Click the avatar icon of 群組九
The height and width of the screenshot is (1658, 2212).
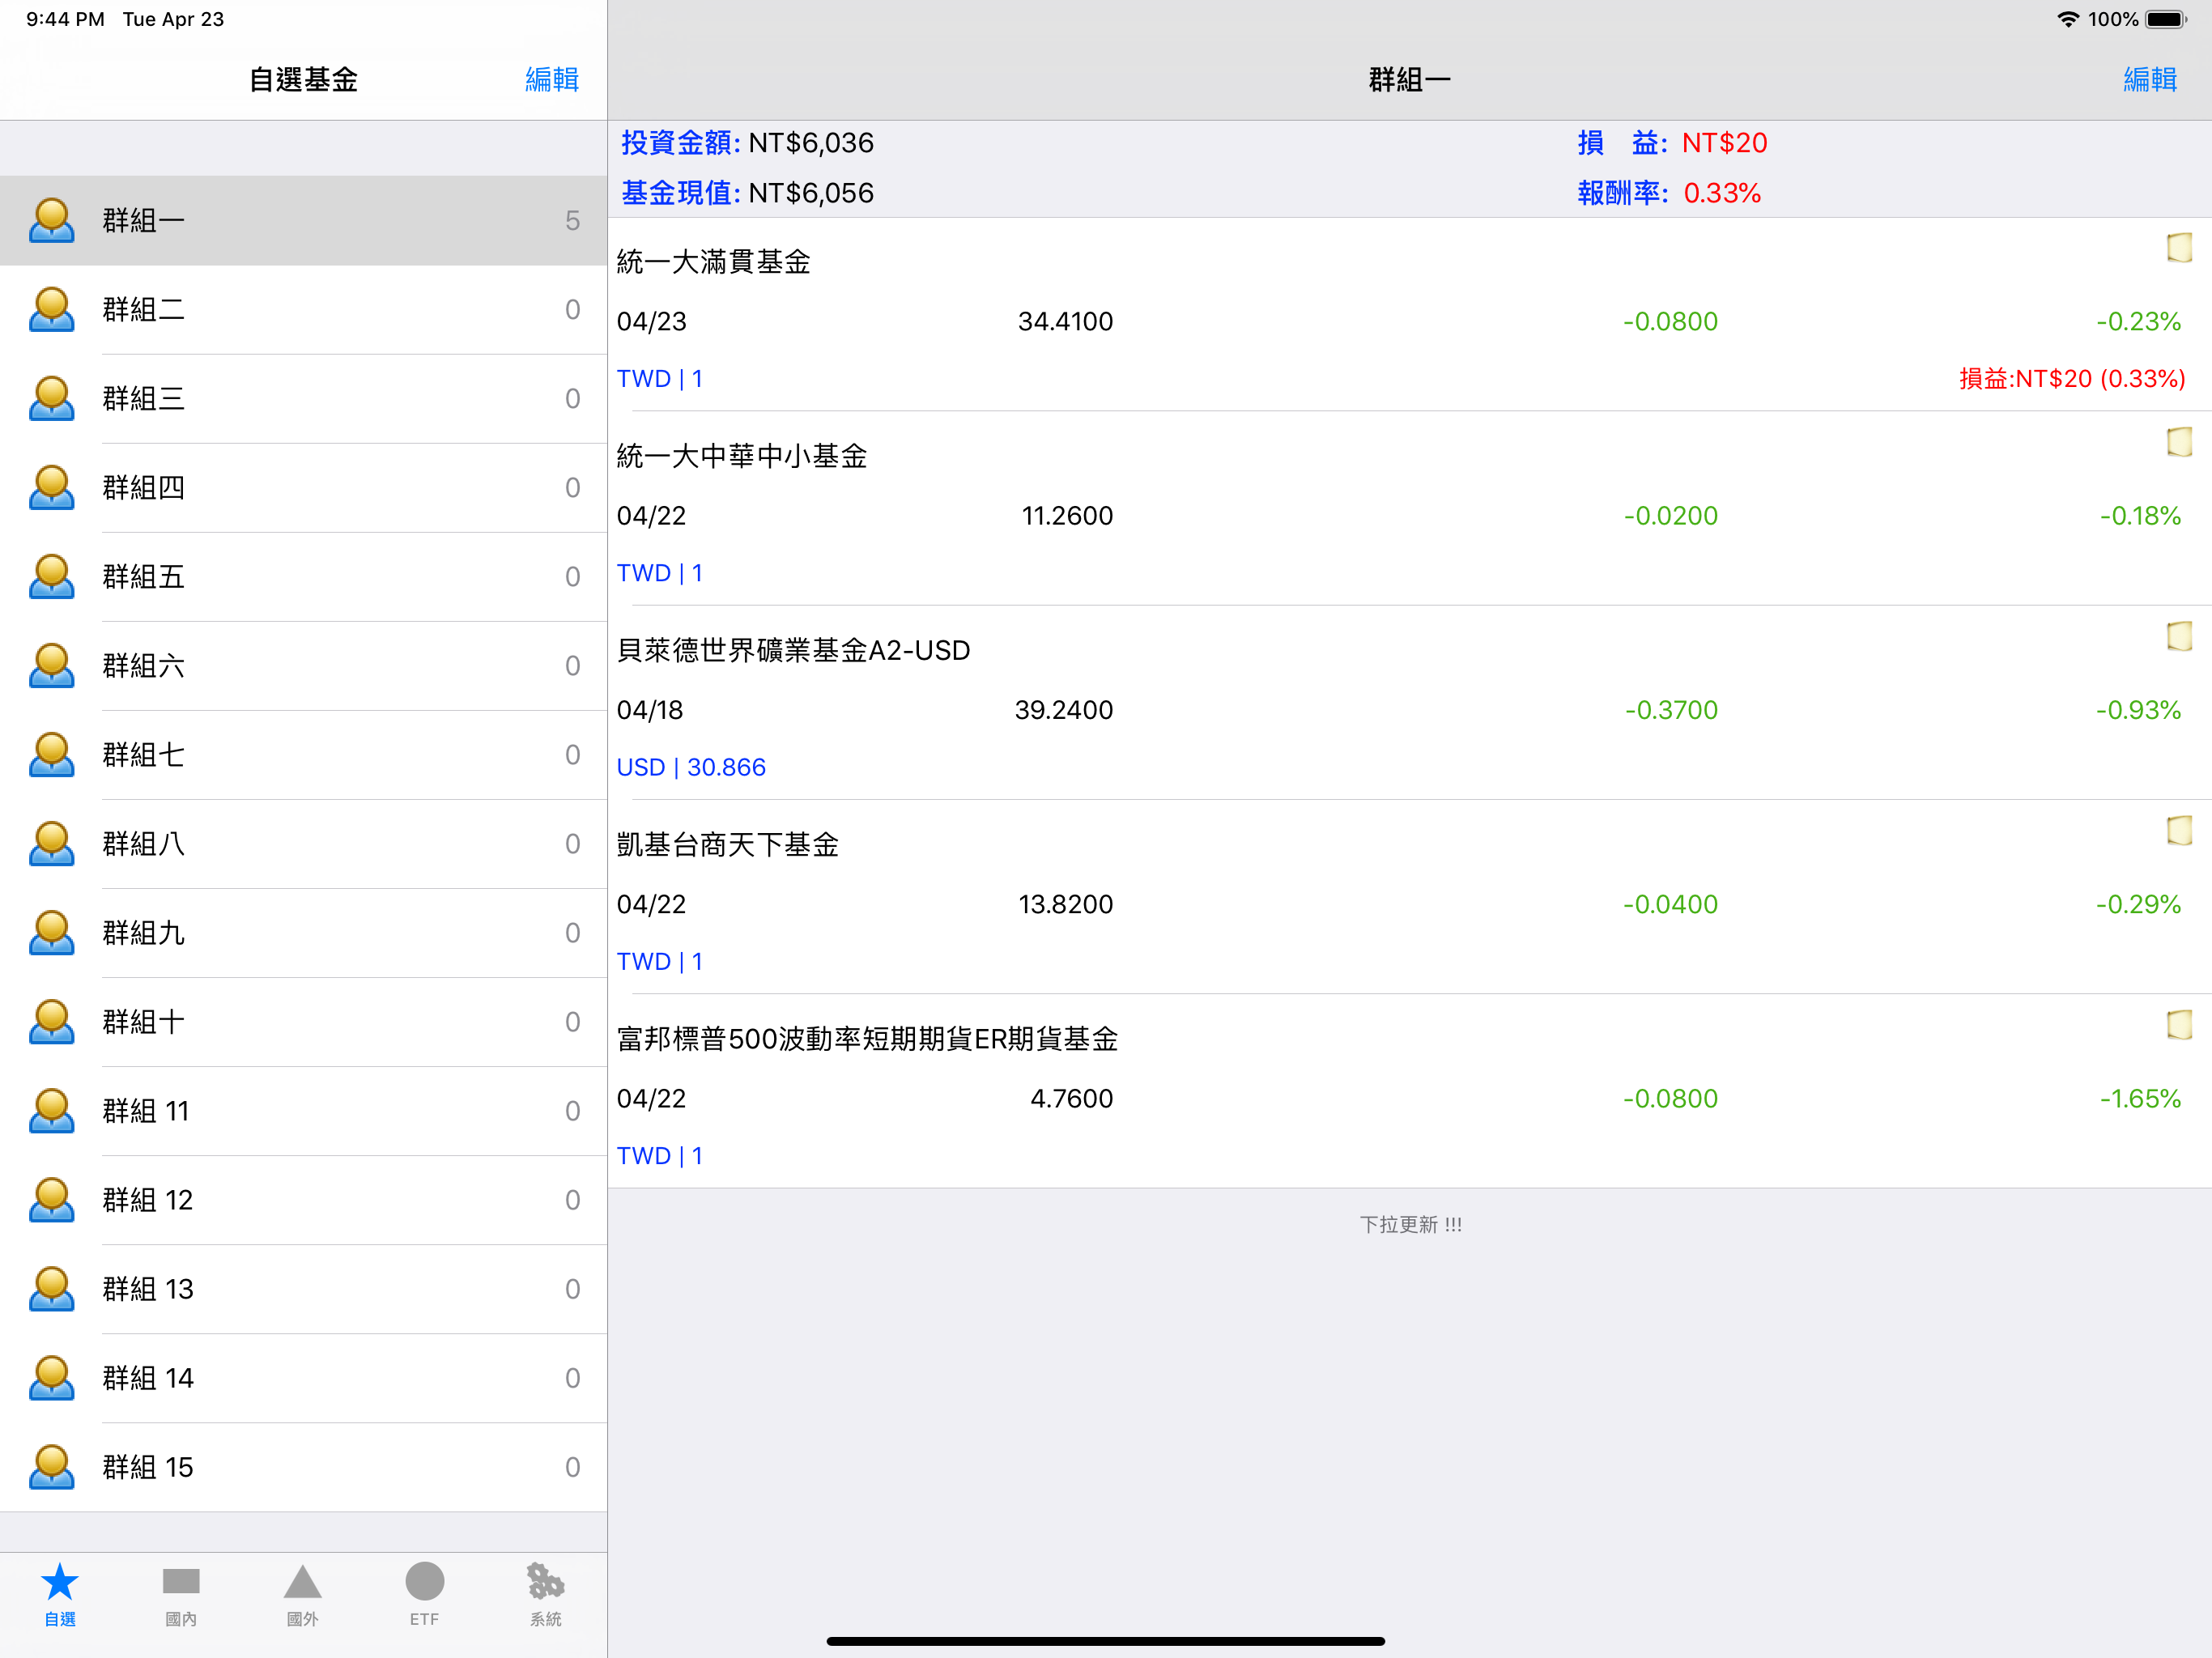click(x=52, y=932)
